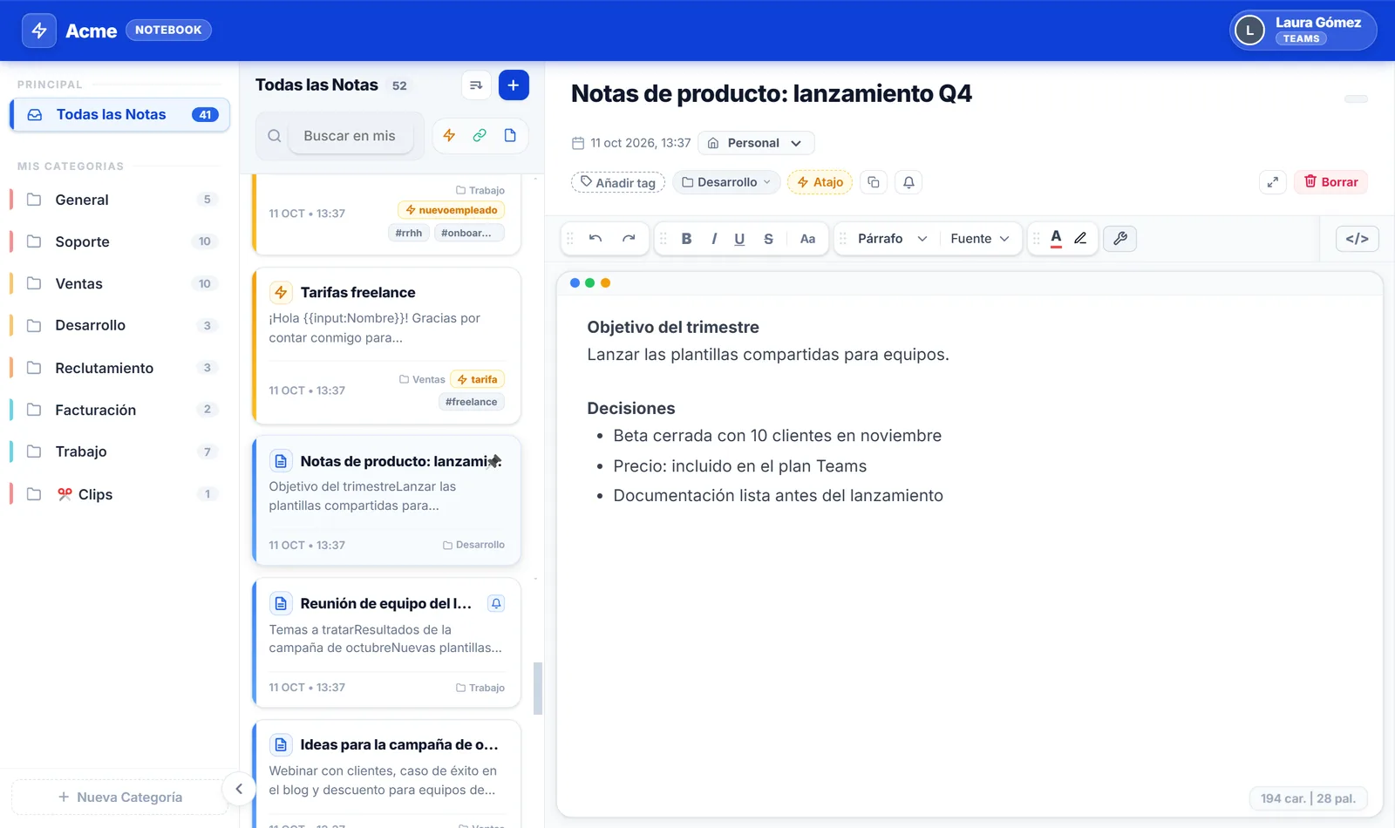The height and width of the screenshot is (828, 1395).
Task: Click Nueva Categoría button
Action: (x=119, y=797)
